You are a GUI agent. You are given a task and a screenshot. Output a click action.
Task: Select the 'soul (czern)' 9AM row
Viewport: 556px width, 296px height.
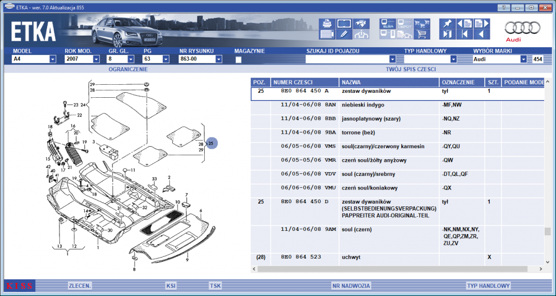click(397, 240)
